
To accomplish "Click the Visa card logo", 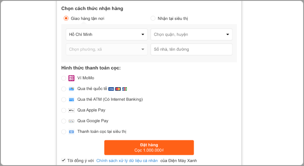I will tap(111, 89).
